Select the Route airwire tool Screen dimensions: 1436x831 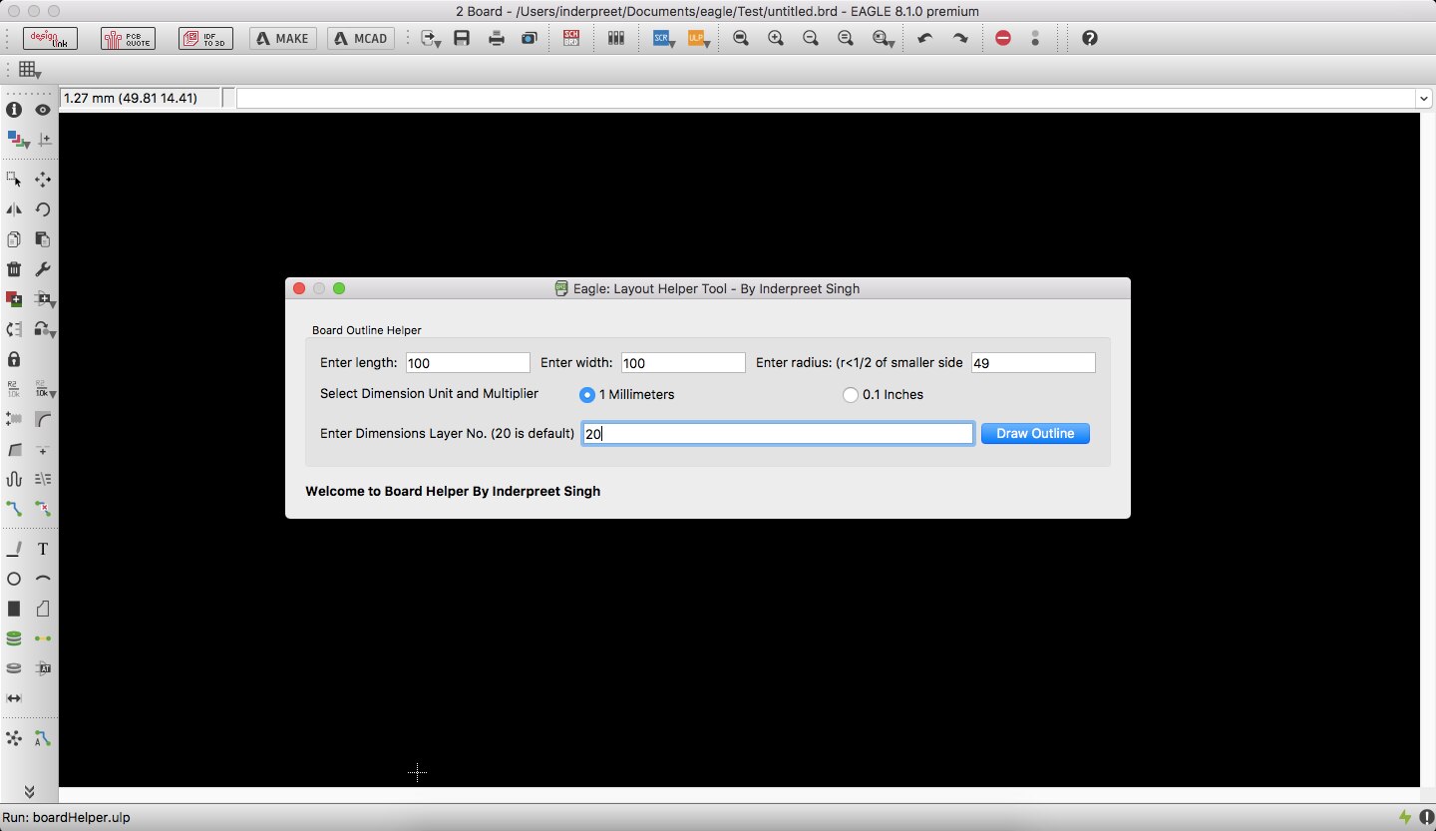14,509
